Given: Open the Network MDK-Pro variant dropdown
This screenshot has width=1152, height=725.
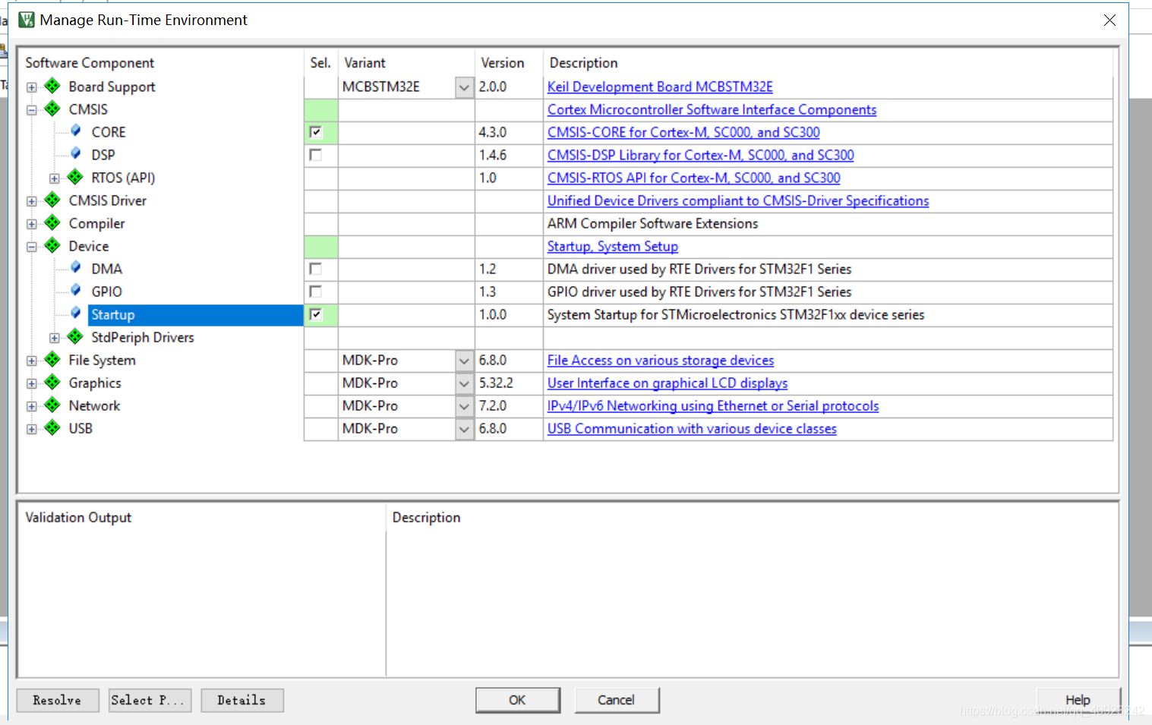Looking at the screenshot, I should pyautogui.click(x=465, y=406).
